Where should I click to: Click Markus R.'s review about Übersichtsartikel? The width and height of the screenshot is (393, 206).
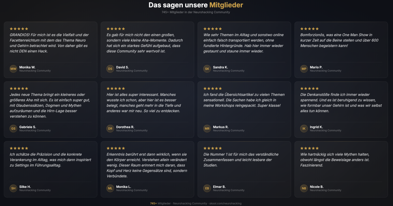[244, 100]
